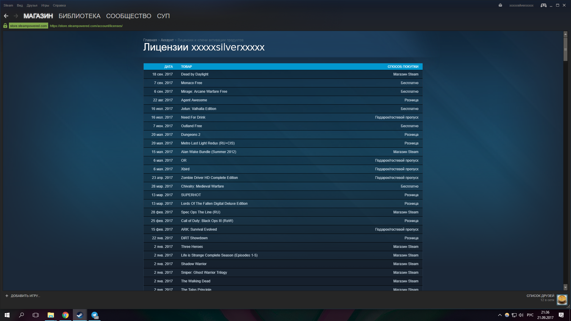Viewport: 571px width, 321px height.
Task: Open the Игры menu
Action: pyautogui.click(x=45, y=5)
